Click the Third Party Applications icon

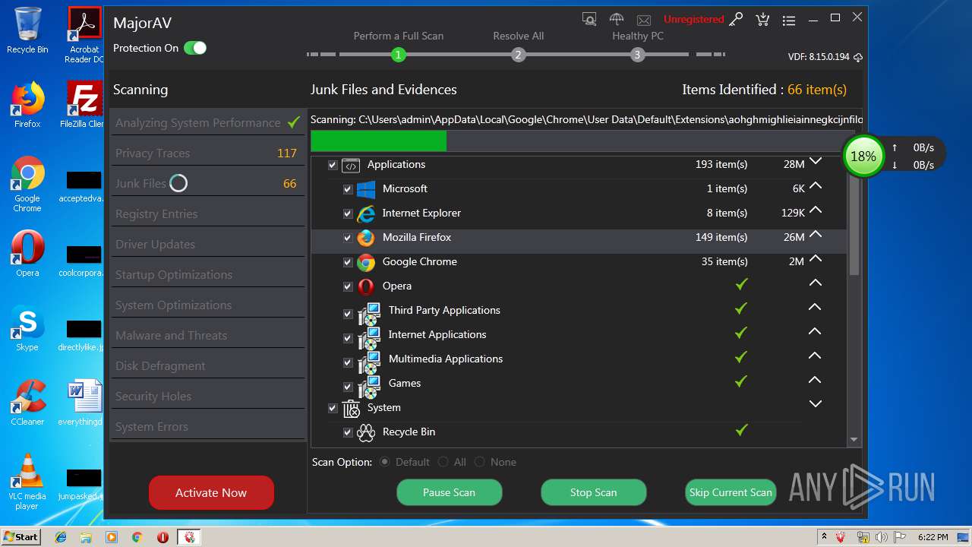pos(369,313)
